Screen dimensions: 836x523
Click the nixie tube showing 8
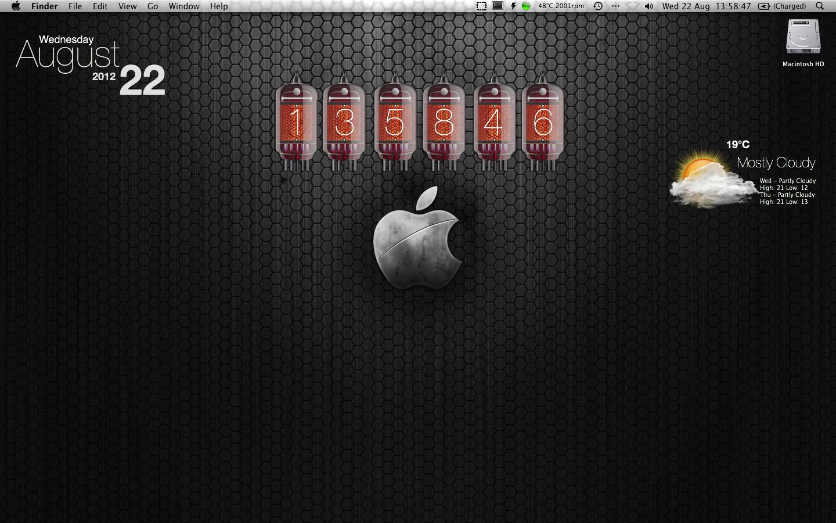[x=444, y=122]
